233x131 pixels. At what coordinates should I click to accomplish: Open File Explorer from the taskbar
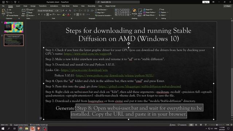(x=27, y=128)
